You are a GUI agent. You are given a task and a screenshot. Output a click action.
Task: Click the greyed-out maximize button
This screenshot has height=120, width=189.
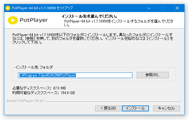[163, 8]
